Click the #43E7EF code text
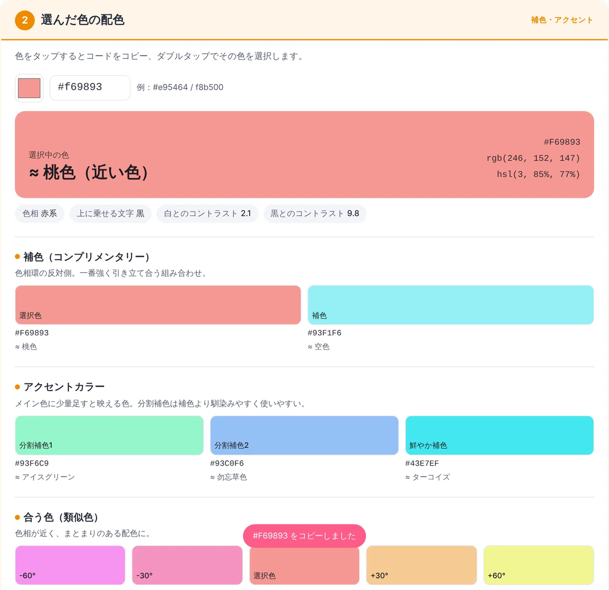 pyautogui.click(x=422, y=463)
